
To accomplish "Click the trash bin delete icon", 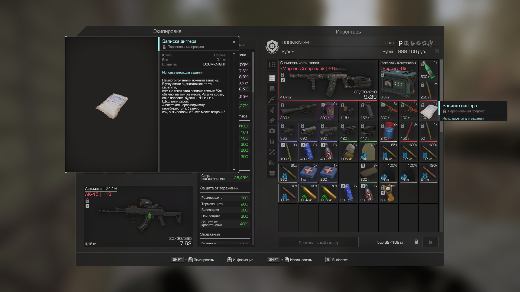I will click(430, 242).
